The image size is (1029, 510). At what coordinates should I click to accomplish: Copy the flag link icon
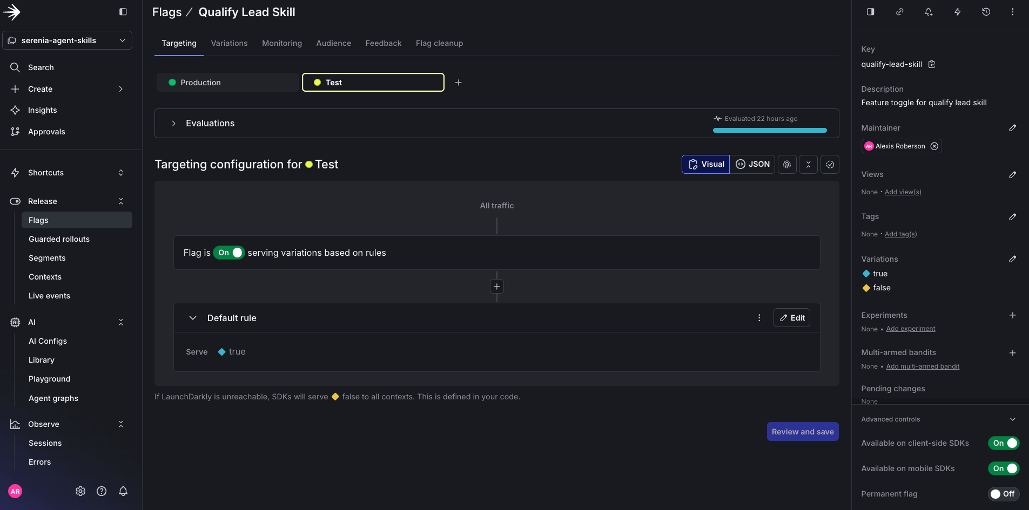tap(900, 12)
